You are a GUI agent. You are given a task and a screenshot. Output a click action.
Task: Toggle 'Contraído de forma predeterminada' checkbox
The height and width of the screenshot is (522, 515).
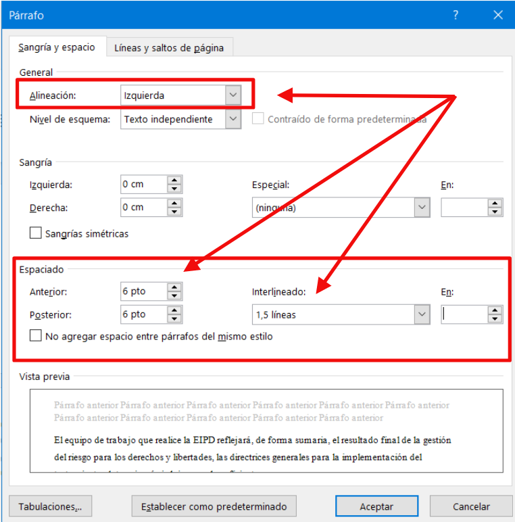click(x=257, y=119)
